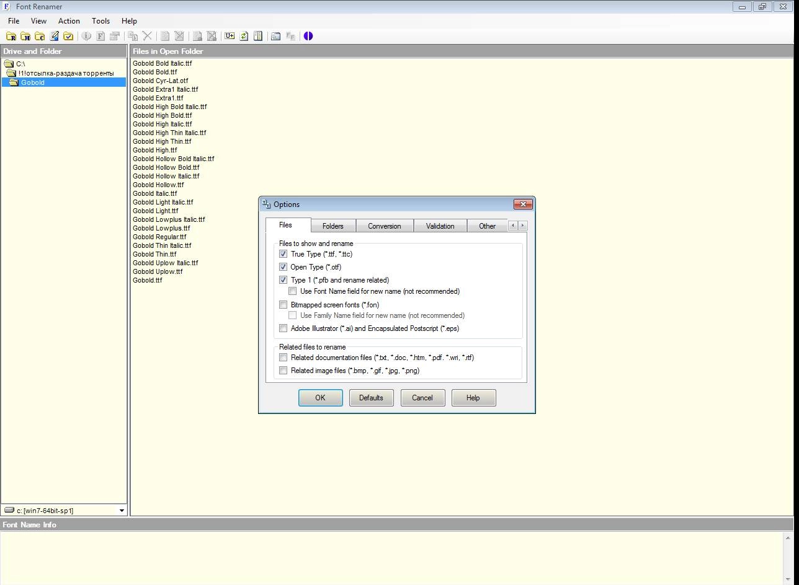Select file Gobold Italic.ttf
The image size is (799, 585).
[x=155, y=193]
